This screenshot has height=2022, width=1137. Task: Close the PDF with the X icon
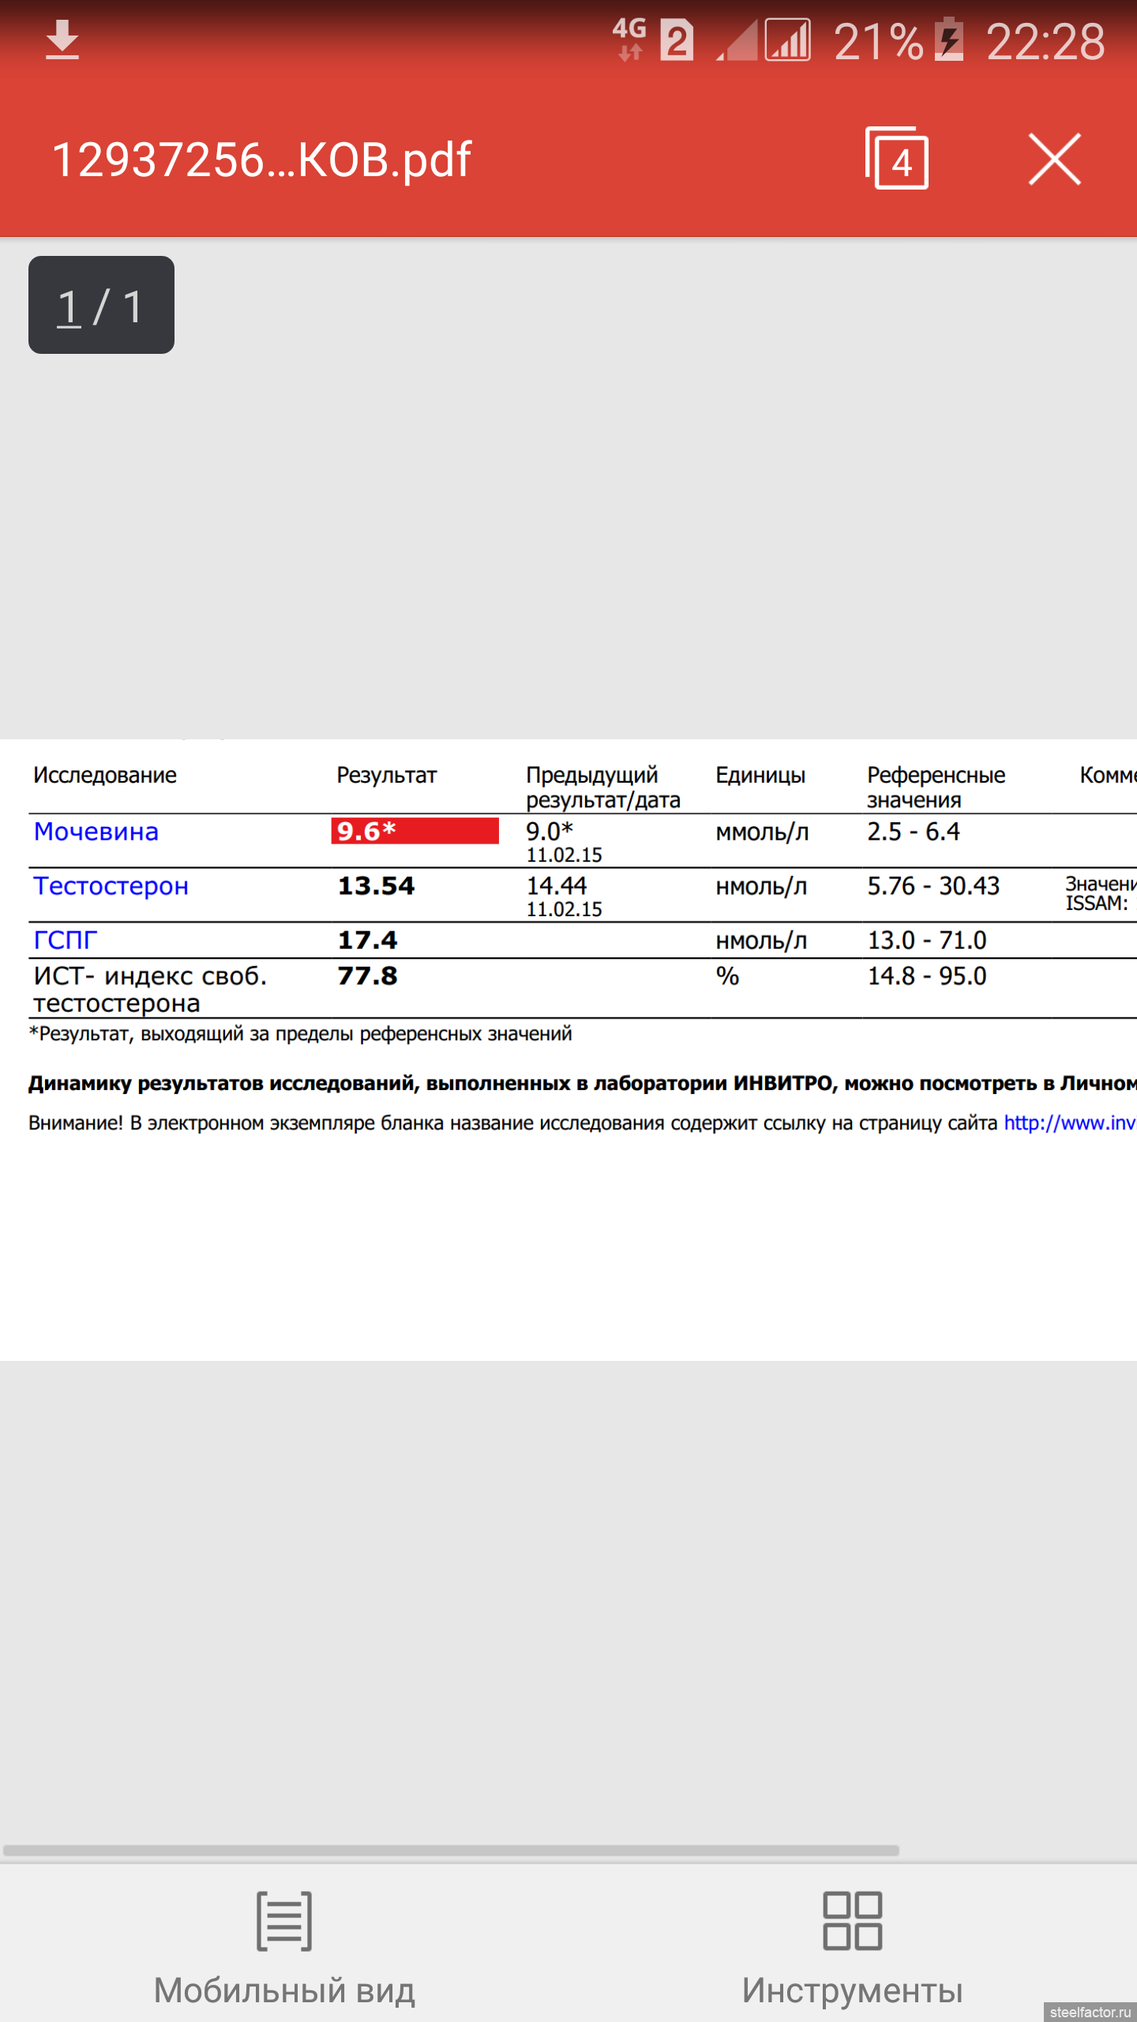(1054, 159)
